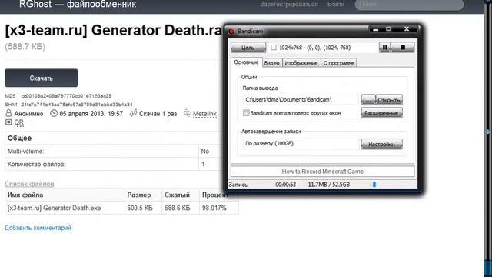Minimize the Bandicam window
This screenshot has width=492, height=277.
coord(376,29)
